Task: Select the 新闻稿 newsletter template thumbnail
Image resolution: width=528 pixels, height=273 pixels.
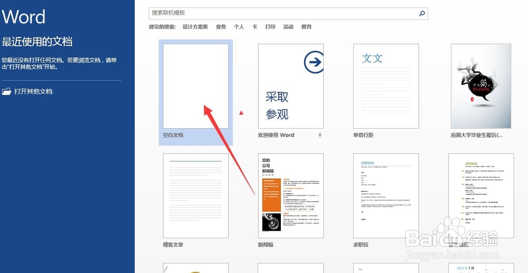Action: click(291, 196)
